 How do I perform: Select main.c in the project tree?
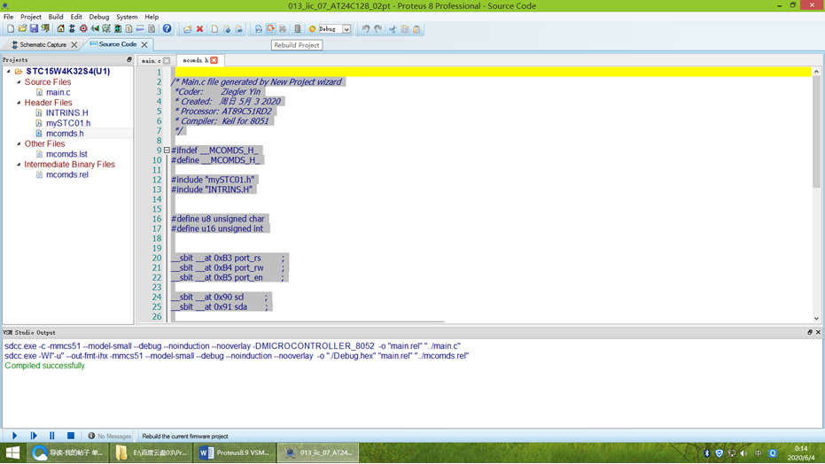coord(58,92)
